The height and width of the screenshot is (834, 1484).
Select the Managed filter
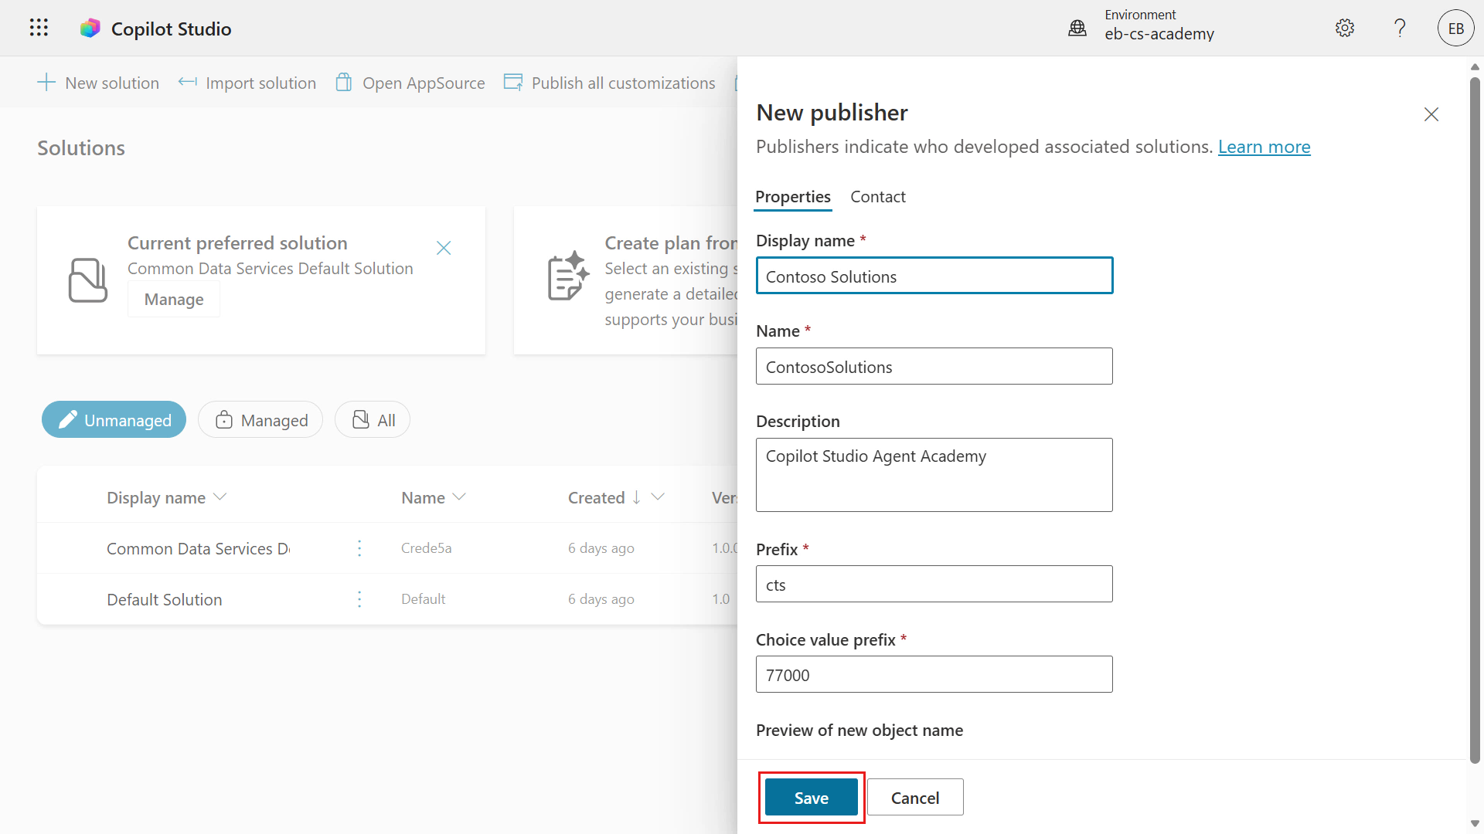tap(260, 419)
